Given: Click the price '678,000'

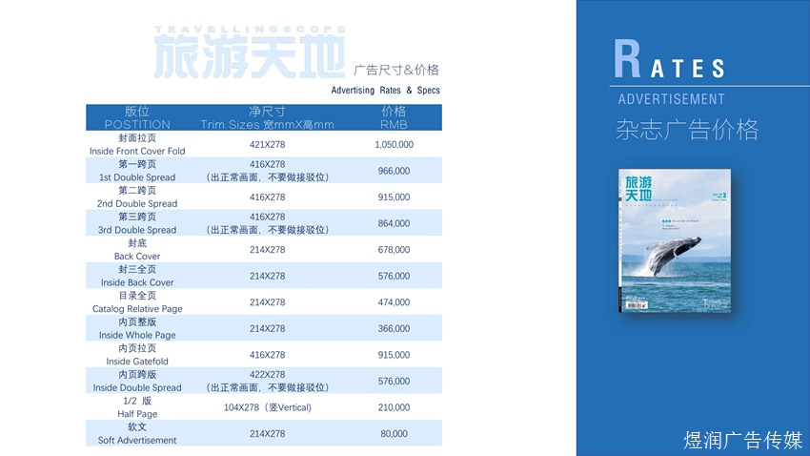Looking at the screenshot, I should coord(394,250).
